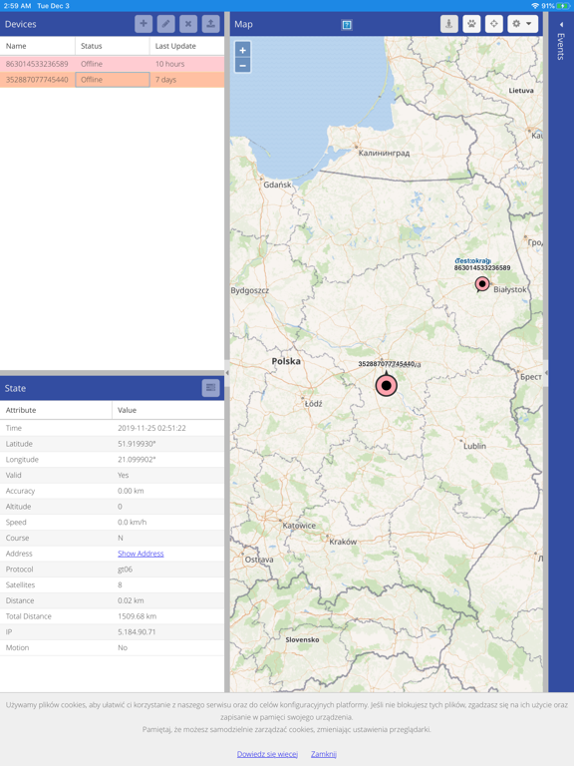
Task: Click the Value column header
Action: [167, 410]
